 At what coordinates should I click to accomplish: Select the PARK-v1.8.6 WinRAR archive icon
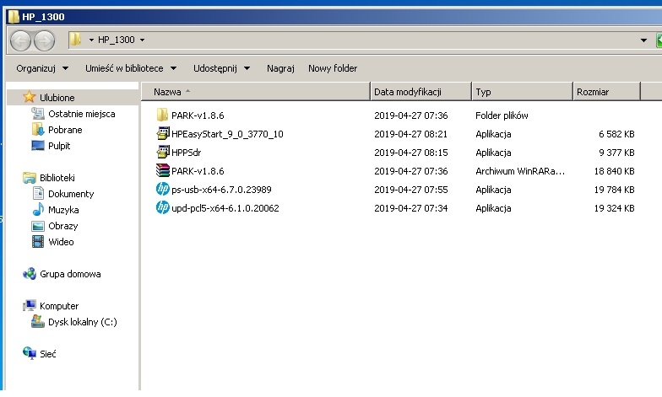[x=162, y=170]
